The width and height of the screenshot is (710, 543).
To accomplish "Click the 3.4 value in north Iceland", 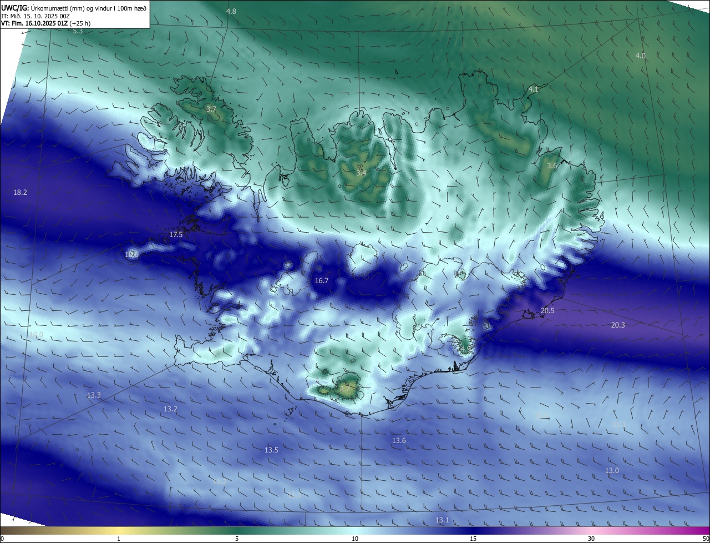I will [x=361, y=173].
